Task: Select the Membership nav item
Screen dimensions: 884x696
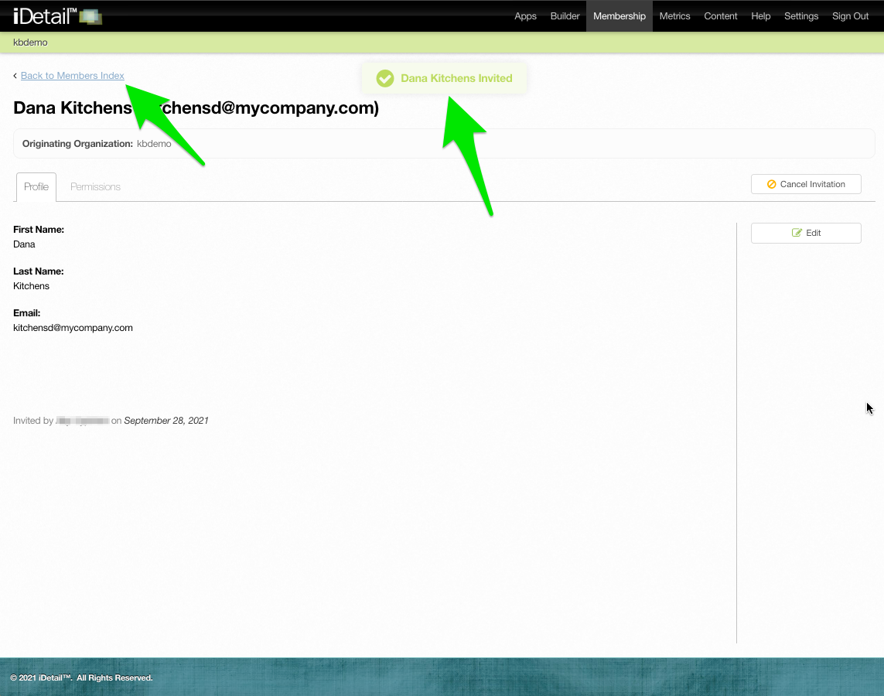Action: coord(619,15)
